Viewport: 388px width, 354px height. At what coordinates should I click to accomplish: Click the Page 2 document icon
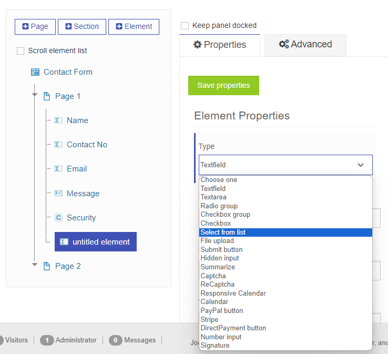(x=47, y=266)
